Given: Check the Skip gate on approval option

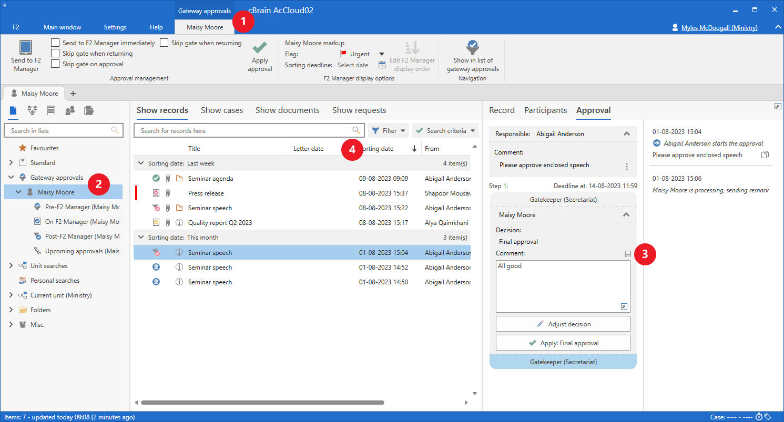Looking at the screenshot, I should tap(55, 64).
